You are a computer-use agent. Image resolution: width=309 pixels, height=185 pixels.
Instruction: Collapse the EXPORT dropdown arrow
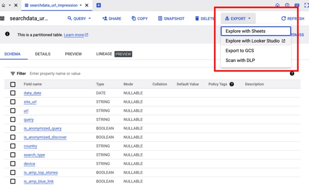pos(249,19)
